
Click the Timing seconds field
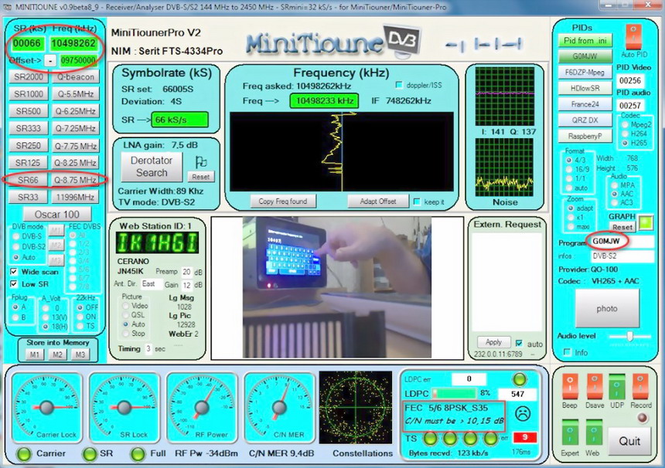(148, 348)
